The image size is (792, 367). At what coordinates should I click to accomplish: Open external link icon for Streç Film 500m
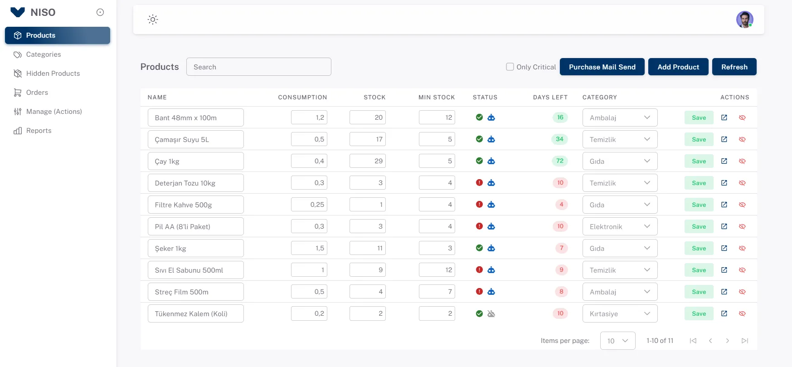(724, 292)
